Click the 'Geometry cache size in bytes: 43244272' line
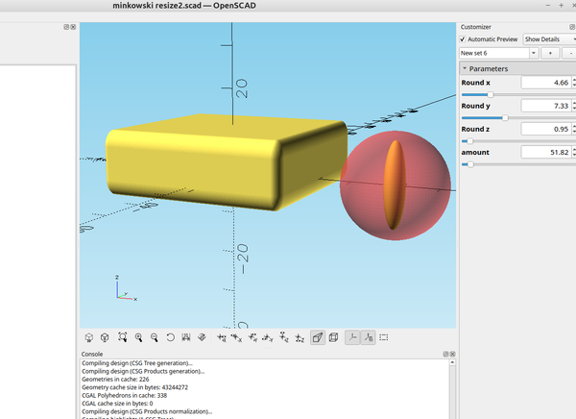This screenshot has width=576, height=419. pyautogui.click(x=134, y=387)
